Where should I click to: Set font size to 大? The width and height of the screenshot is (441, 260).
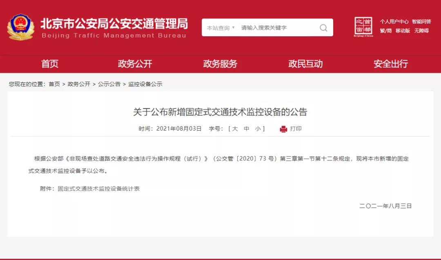(235, 129)
